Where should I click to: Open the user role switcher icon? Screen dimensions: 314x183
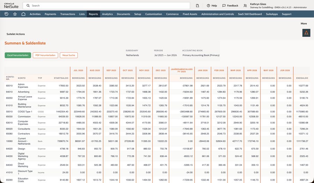(x=245, y=6)
